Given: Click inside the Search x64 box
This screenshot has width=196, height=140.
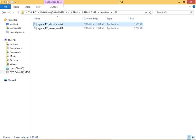Looking at the screenshot, I should [x=172, y=12].
